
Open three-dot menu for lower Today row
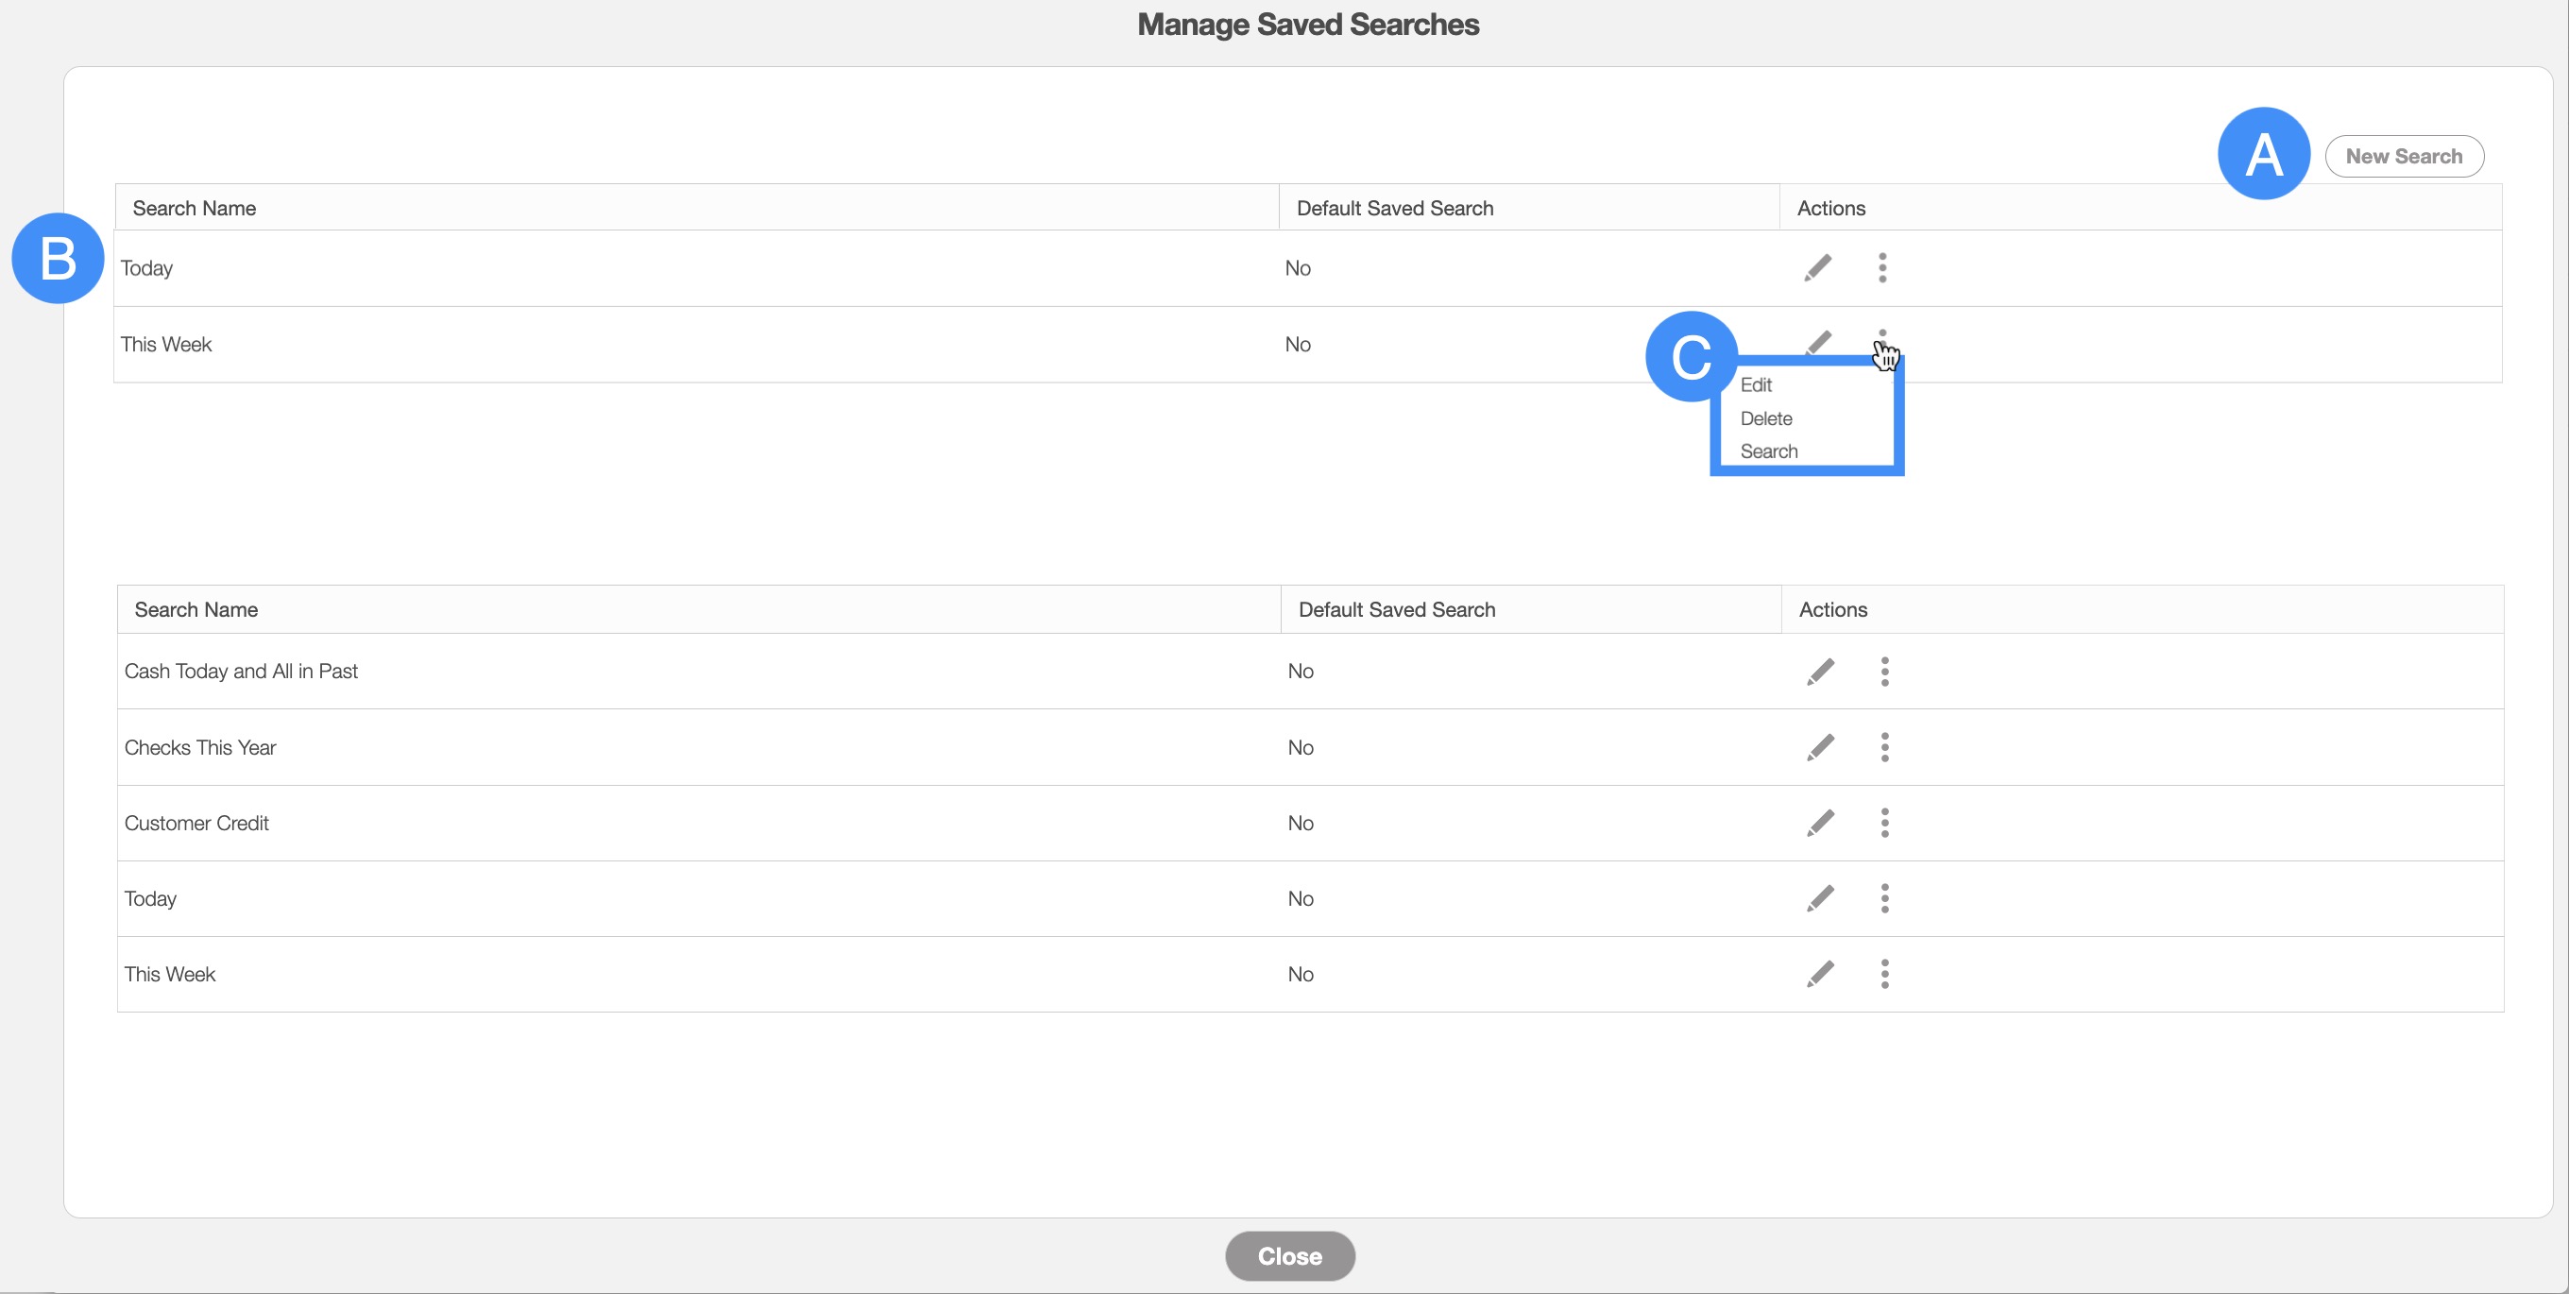coord(1884,898)
